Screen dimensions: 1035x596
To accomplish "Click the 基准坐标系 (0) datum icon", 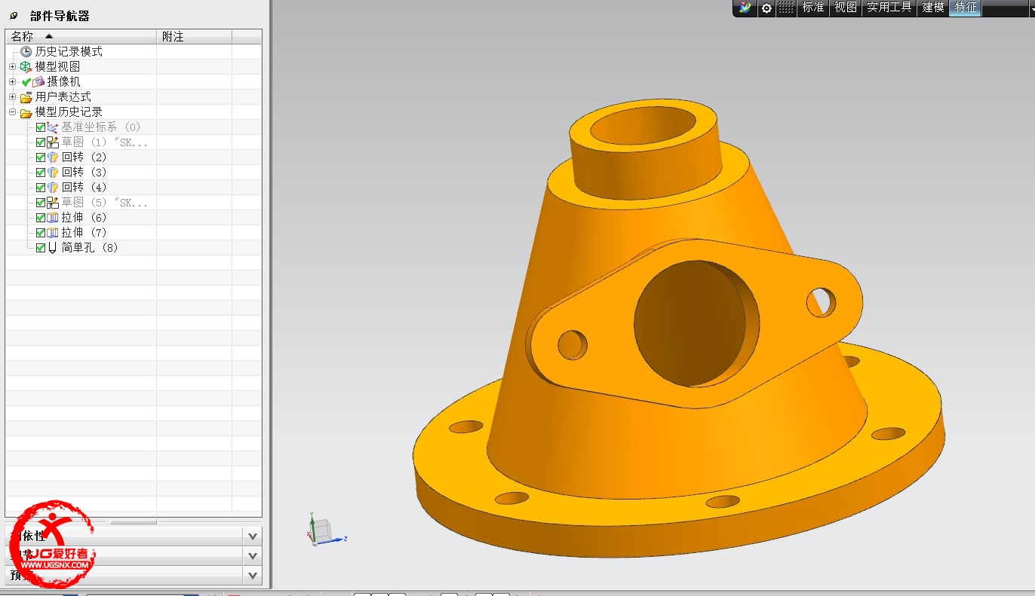I will click(53, 127).
